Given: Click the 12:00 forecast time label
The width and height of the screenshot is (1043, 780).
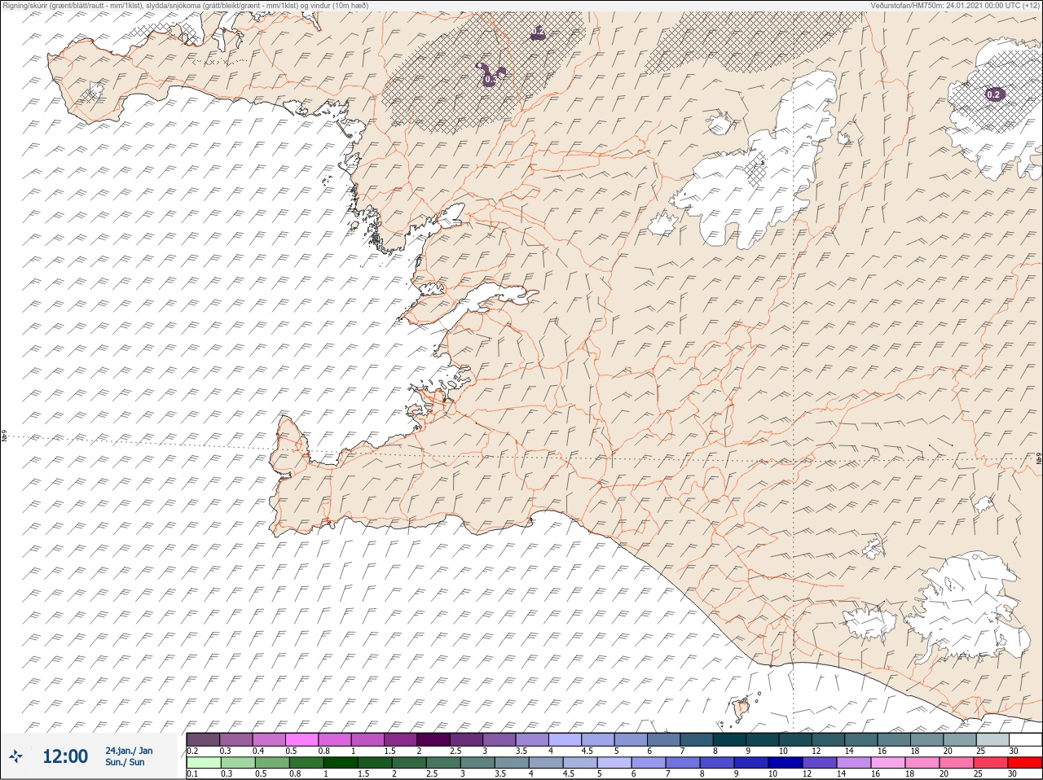Looking at the screenshot, I should (x=65, y=756).
